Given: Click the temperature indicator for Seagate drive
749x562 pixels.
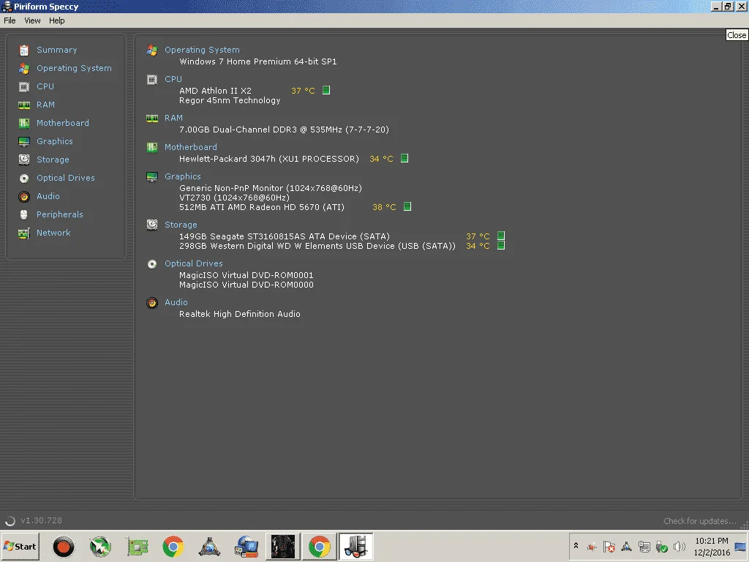Looking at the screenshot, I should (x=500, y=236).
